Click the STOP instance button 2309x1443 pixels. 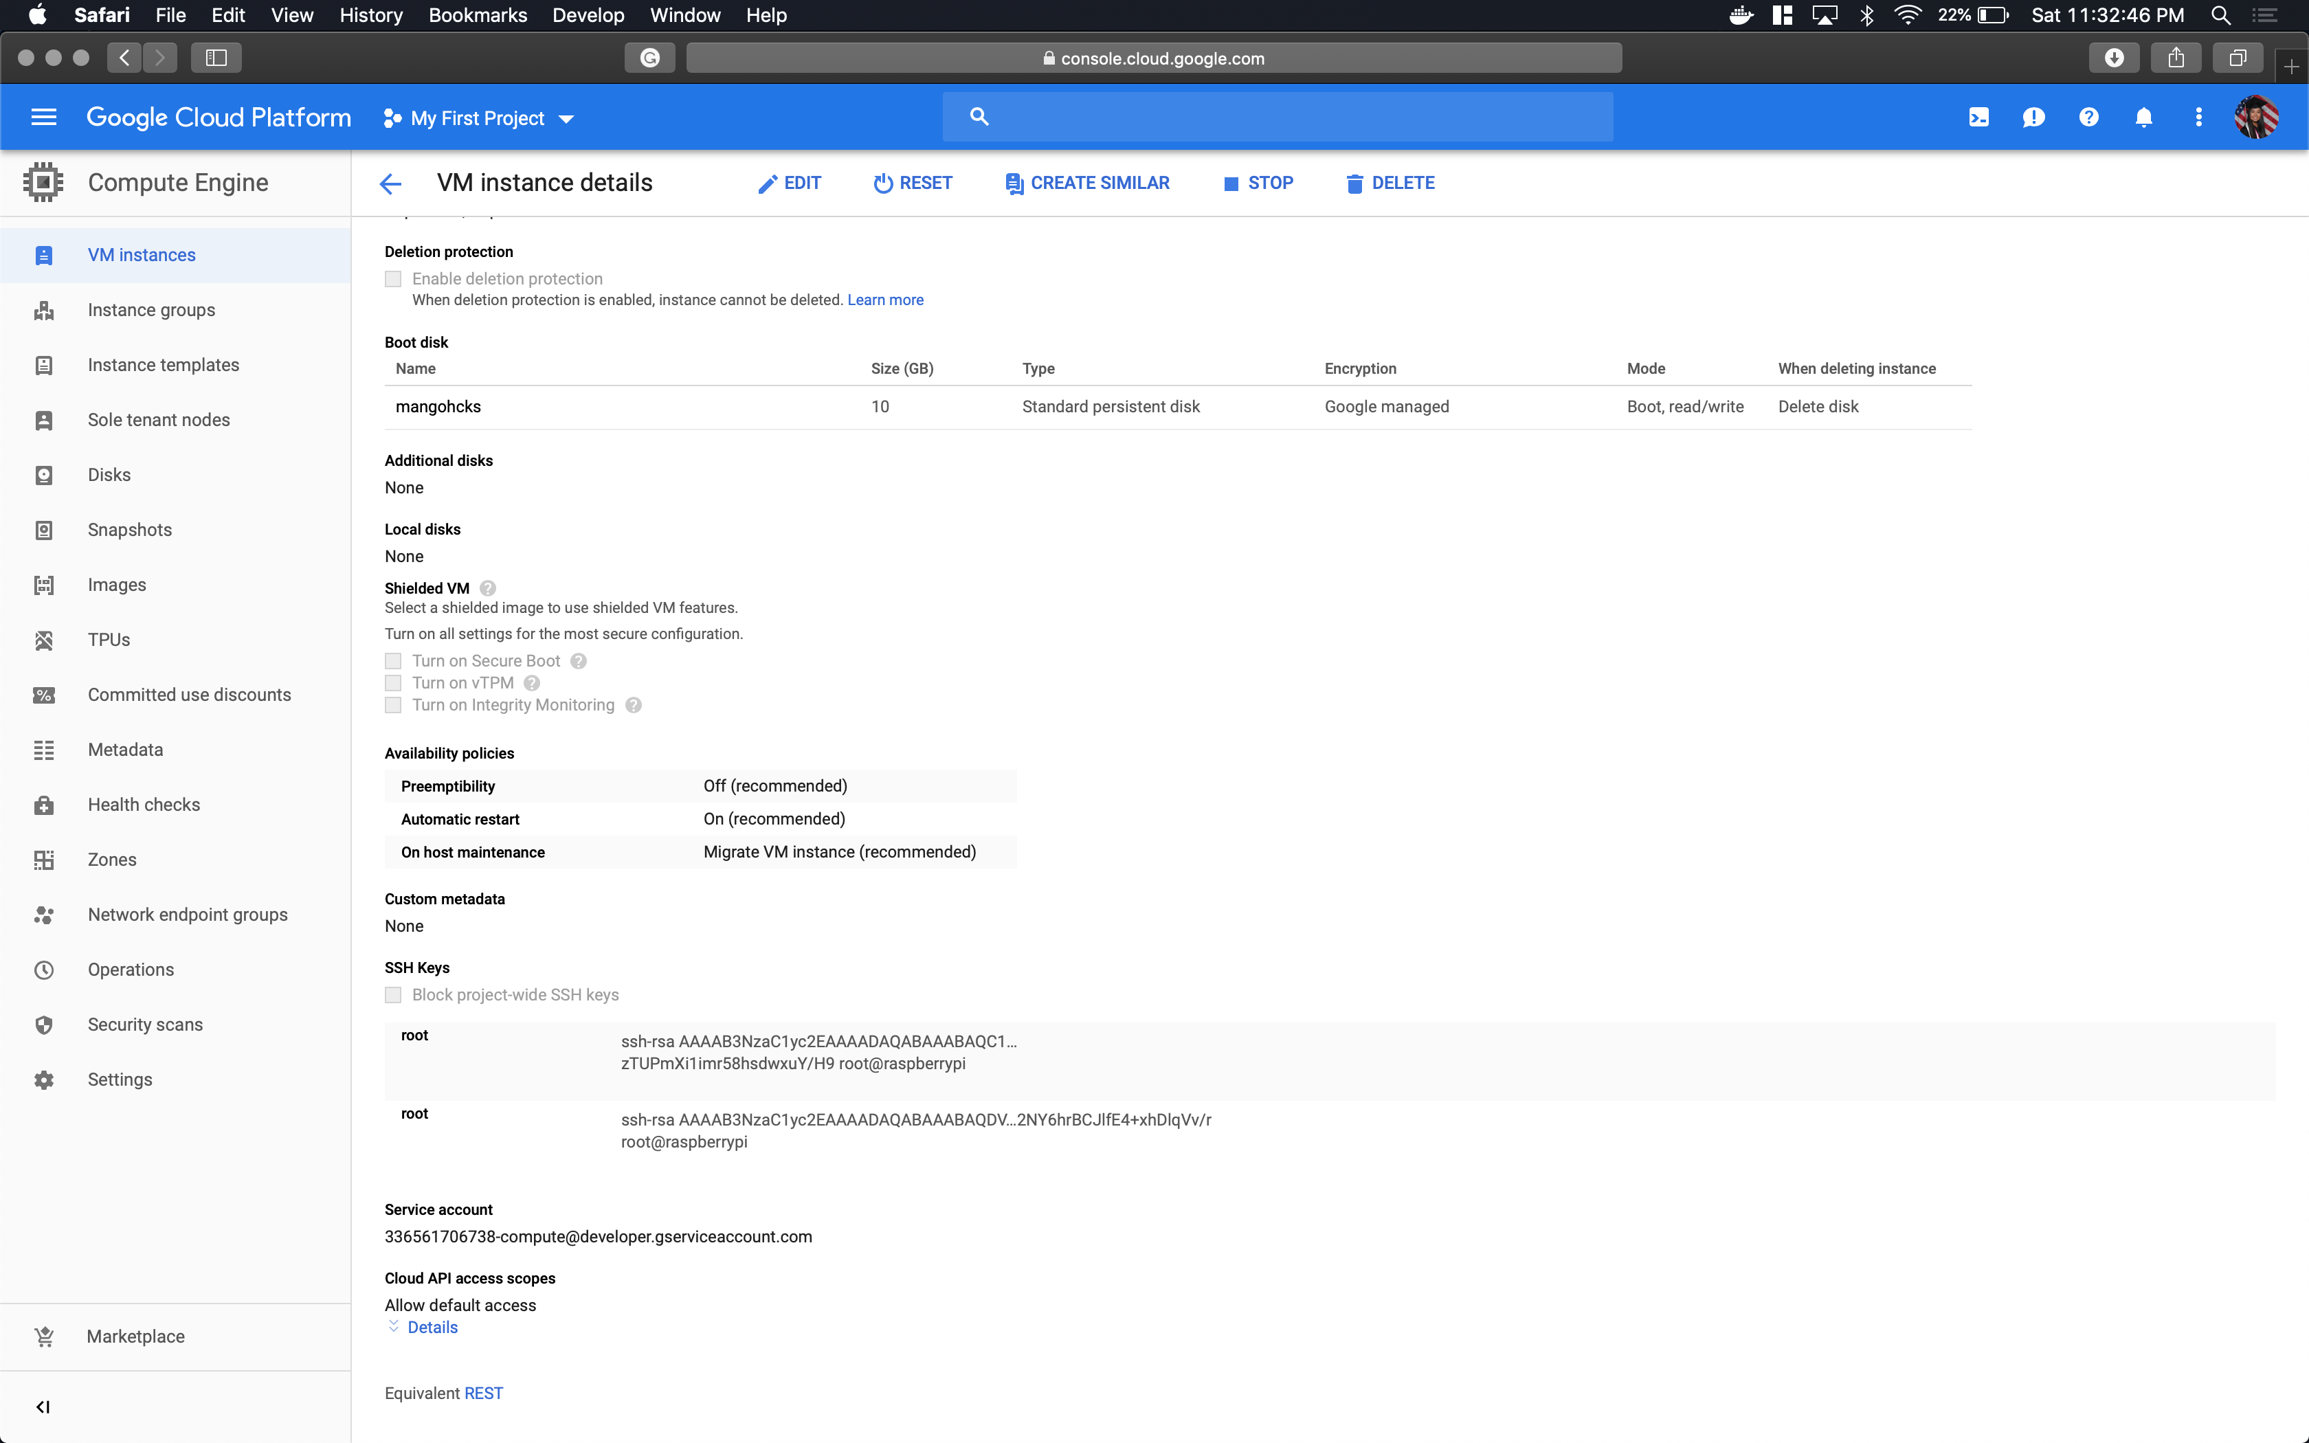coord(1258,183)
